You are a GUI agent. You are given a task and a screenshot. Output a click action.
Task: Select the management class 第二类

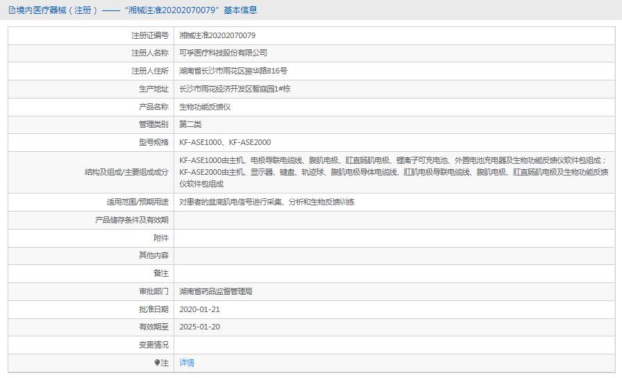[x=190, y=124]
